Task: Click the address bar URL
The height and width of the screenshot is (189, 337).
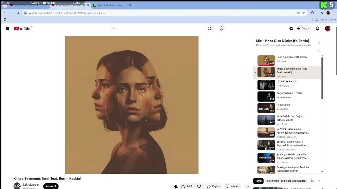Action: (67, 13)
